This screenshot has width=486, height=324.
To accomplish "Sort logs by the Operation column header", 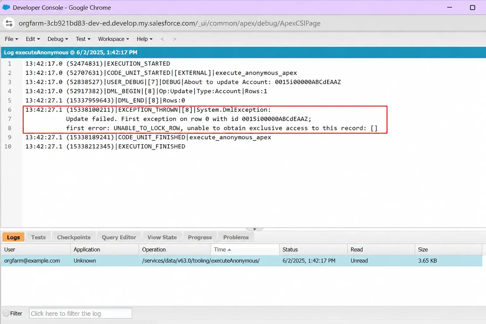I will coord(175,250).
